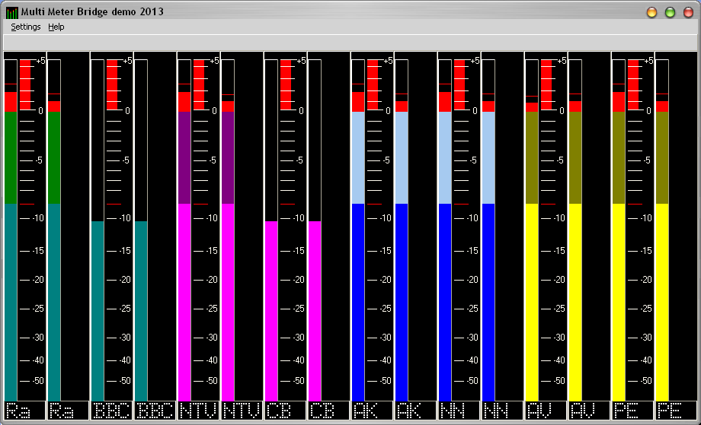Click the green segment of first Ra meter
This screenshot has height=425, width=701.
click(10, 157)
